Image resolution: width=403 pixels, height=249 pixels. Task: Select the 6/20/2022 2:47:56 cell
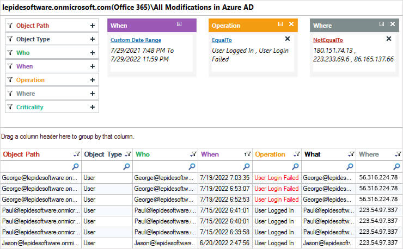[225, 243]
